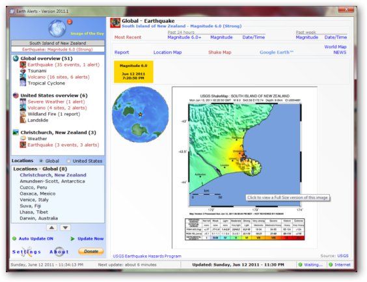Sort past 24 hours by Date/Time
Viewport: 367px width, 282px height.
[254, 37]
